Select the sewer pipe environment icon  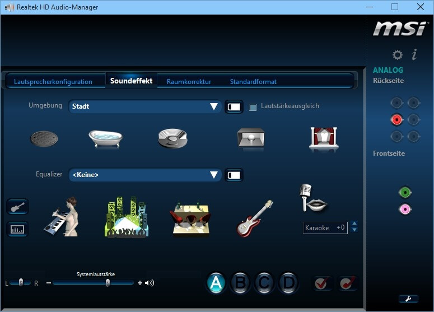click(44, 139)
